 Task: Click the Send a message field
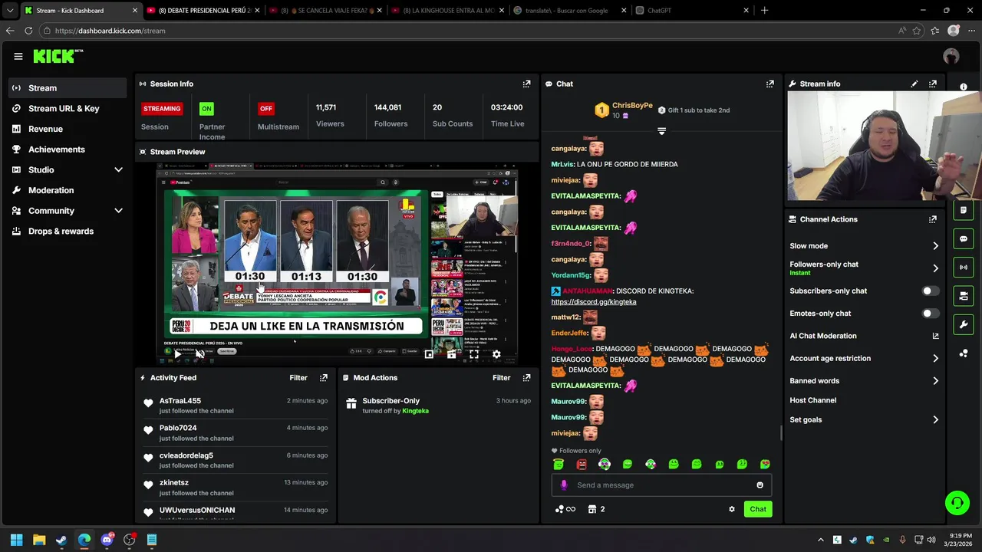pyautogui.click(x=661, y=485)
